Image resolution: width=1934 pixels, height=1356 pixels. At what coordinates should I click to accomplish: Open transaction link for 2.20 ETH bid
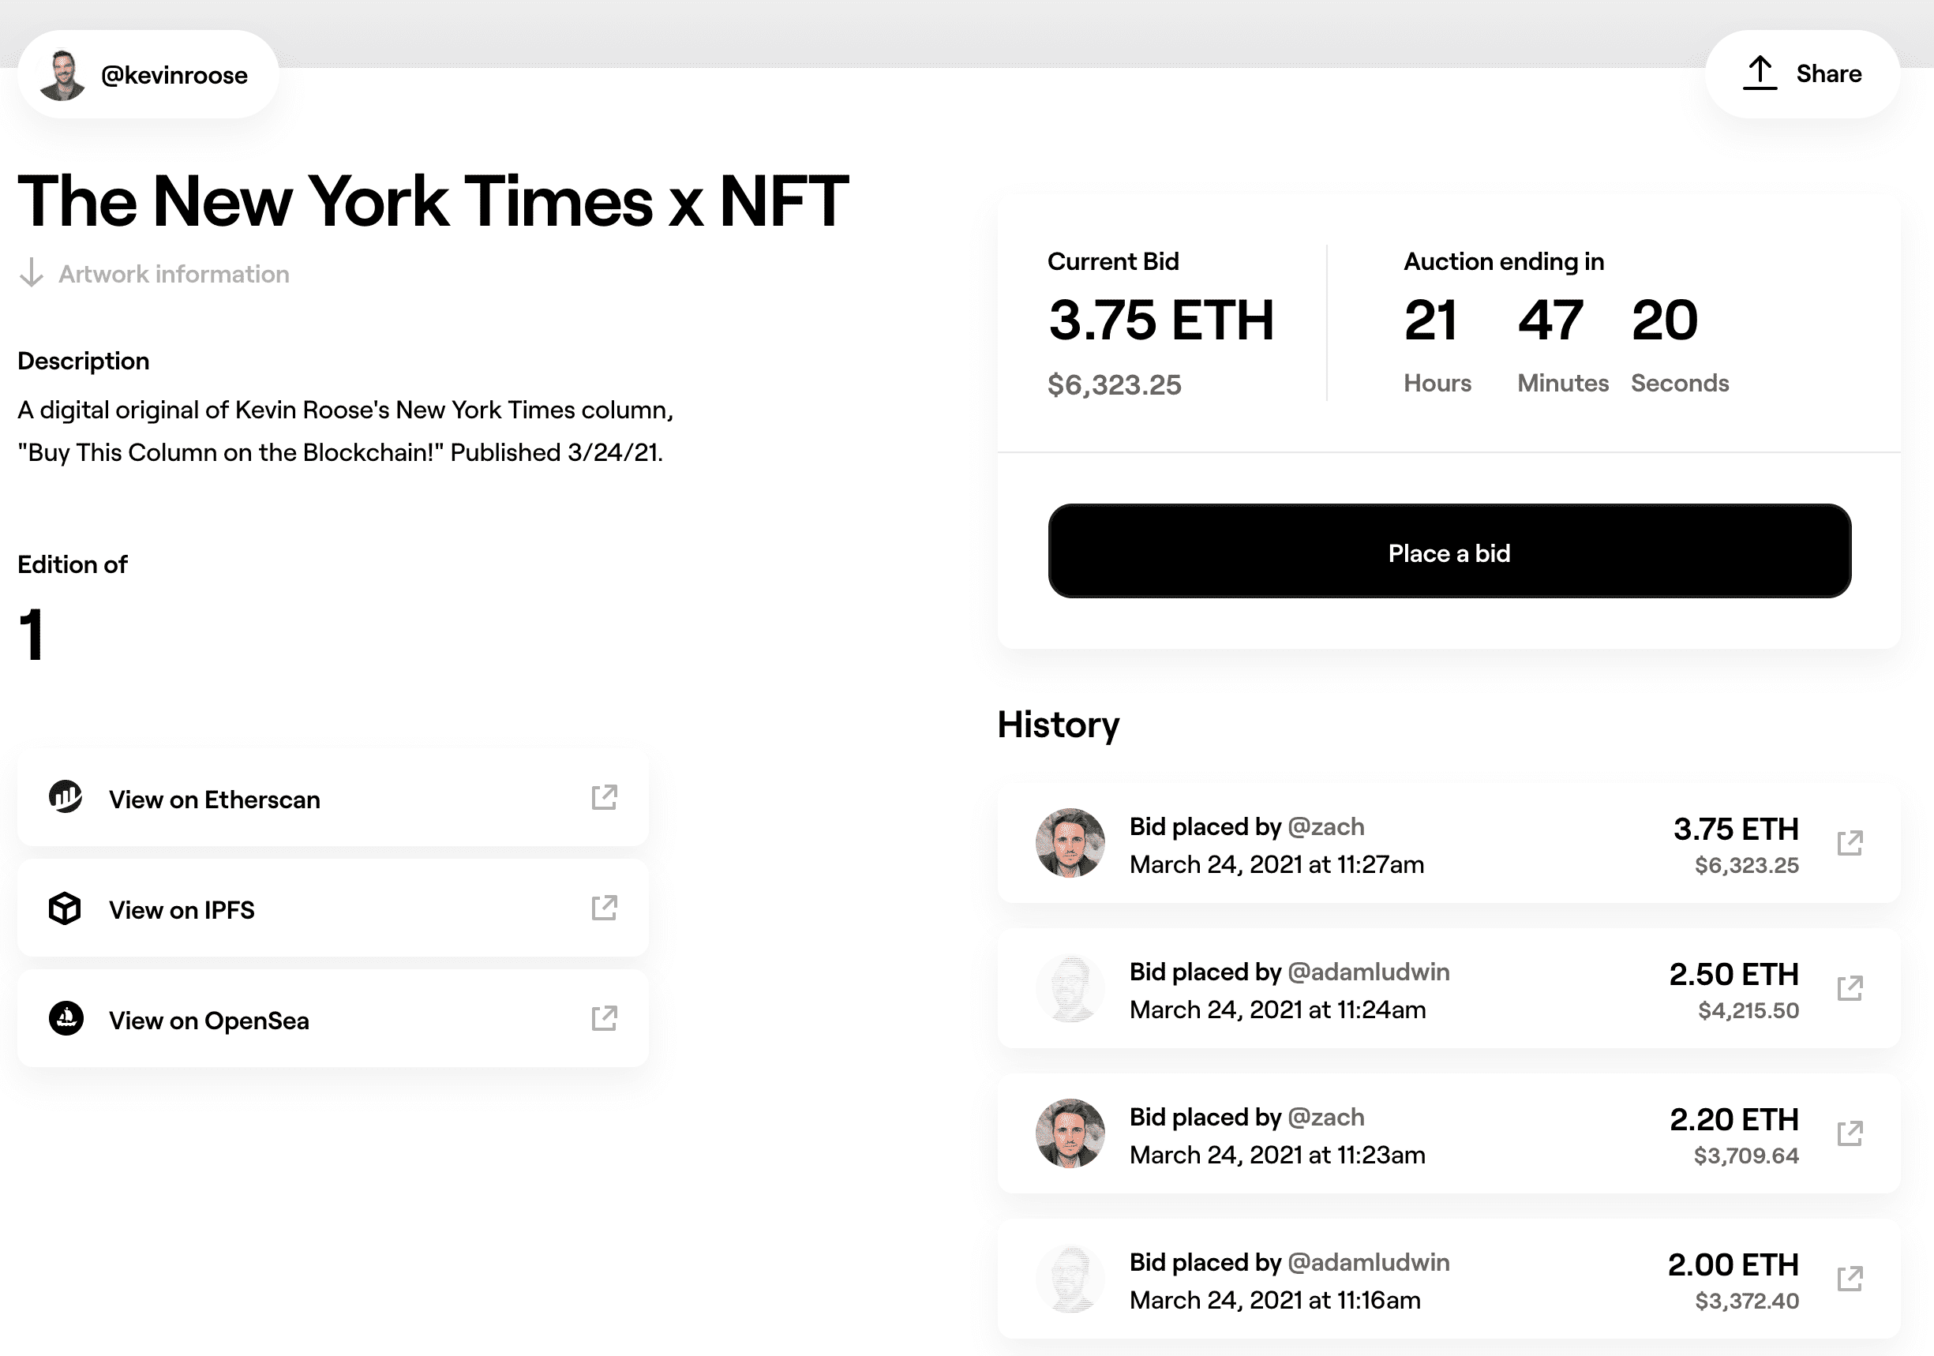(x=1850, y=1133)
